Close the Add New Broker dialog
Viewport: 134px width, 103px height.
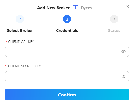[x=128, y=7]
